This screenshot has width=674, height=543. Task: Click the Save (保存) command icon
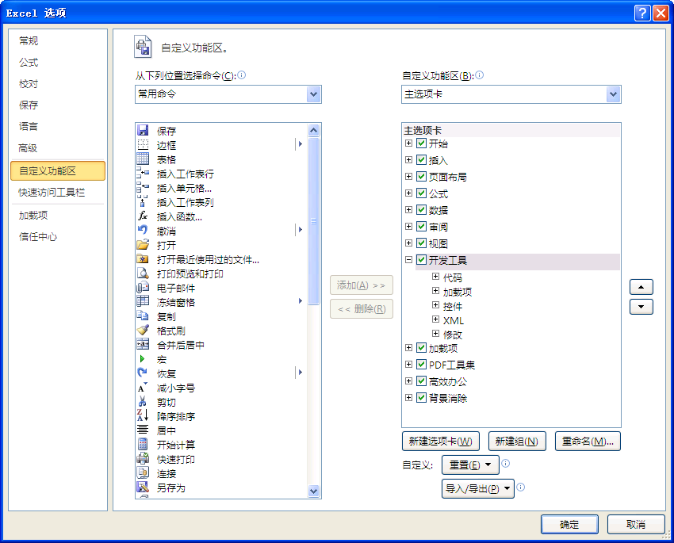tap(143, 130)
